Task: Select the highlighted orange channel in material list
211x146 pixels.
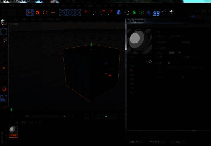Action: point(132,70)
